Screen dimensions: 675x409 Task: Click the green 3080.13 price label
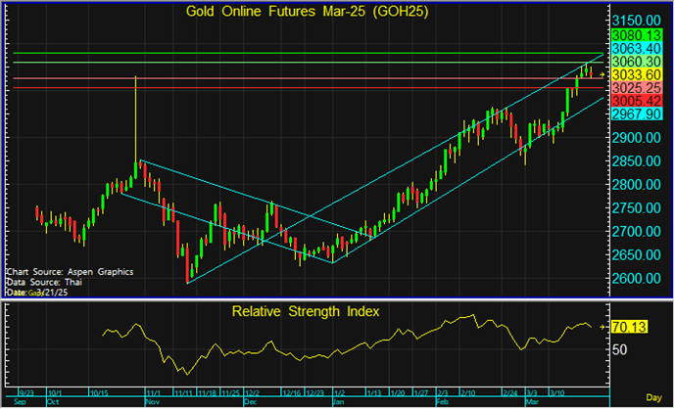click(637, 33)
